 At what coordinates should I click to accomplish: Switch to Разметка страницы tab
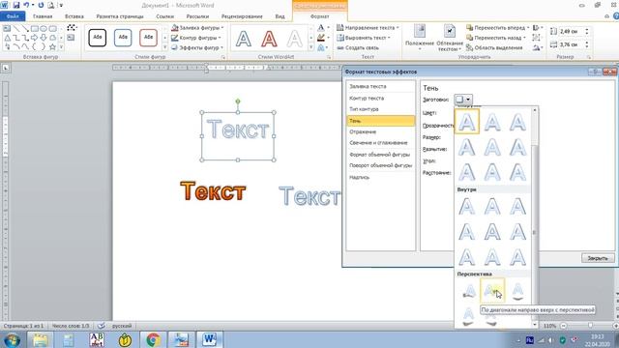click(120, 16)
